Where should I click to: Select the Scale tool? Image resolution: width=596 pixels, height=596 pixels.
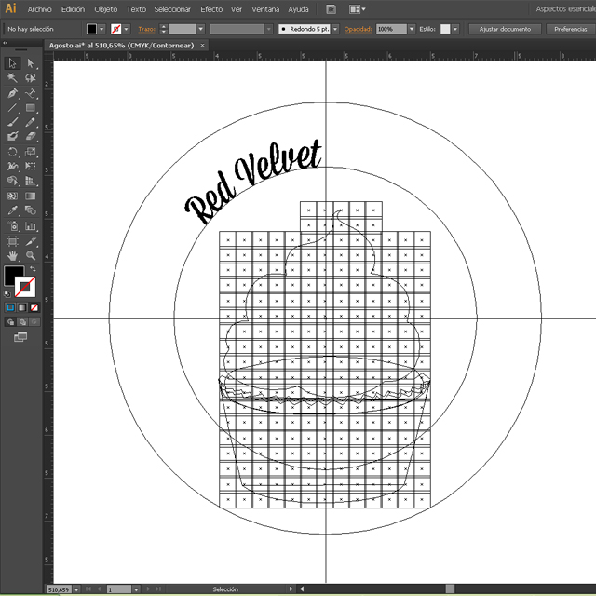click(x=31, y=152)
